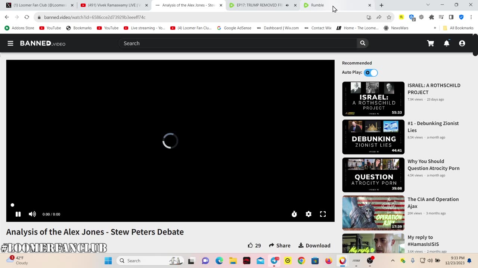478x268 pixels.
Task: Open Contact Wix bookmark
Action: tap(317, 28)
